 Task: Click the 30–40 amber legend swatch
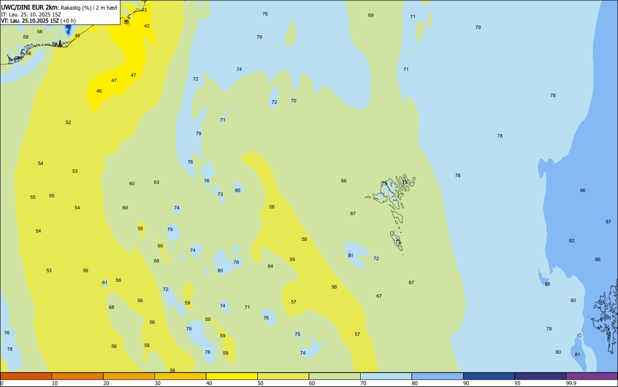click(180, 376)
